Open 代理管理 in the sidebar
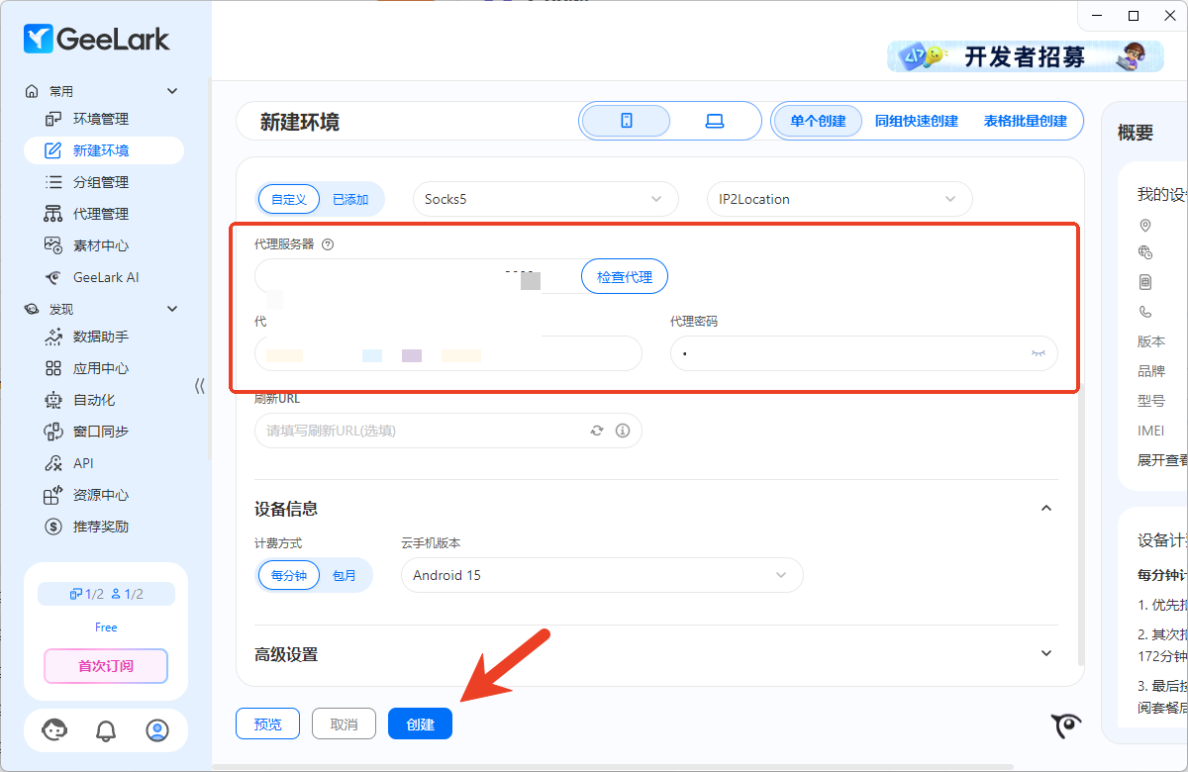Image resolution: width=1188 pixels, height=772 pixels. [100, 214]
